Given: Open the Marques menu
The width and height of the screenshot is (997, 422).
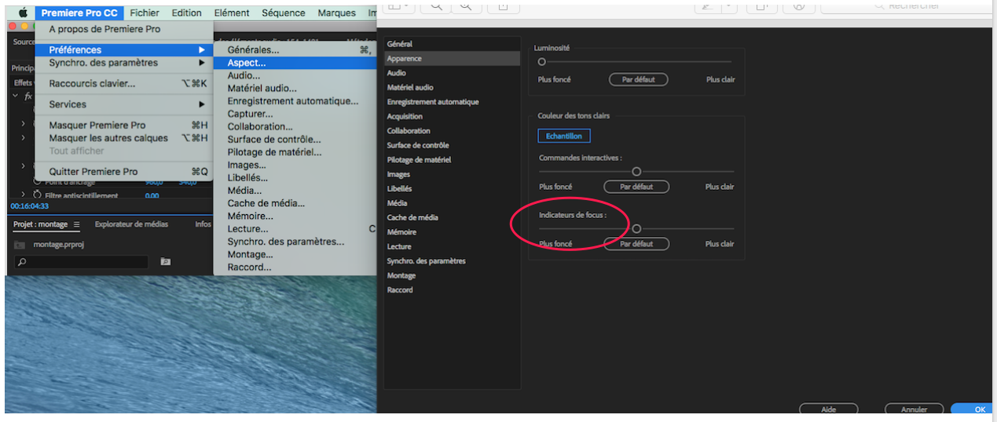Looking at the screenshot, I should [x=337, y=13].
